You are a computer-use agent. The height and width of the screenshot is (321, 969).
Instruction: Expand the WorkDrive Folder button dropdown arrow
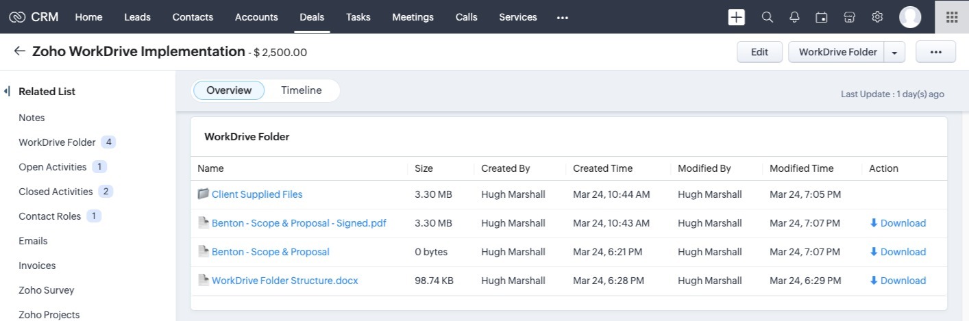(894, 53)
